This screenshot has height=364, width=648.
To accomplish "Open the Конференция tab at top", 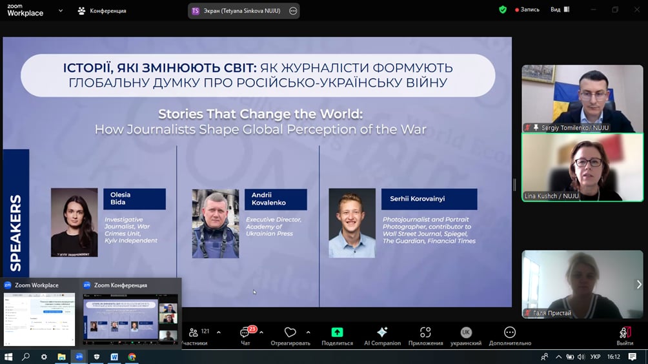I will tap(102, 11).
